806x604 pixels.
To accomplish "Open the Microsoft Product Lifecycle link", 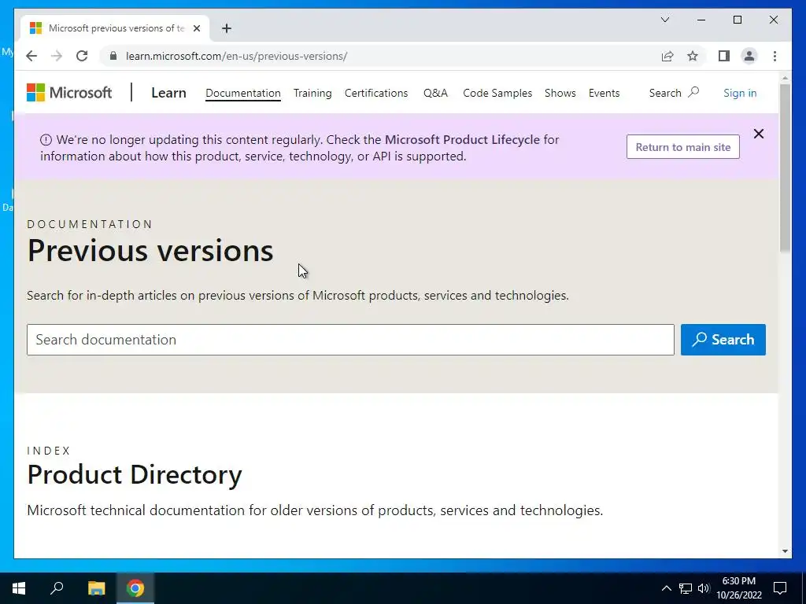I will (462, 140).
